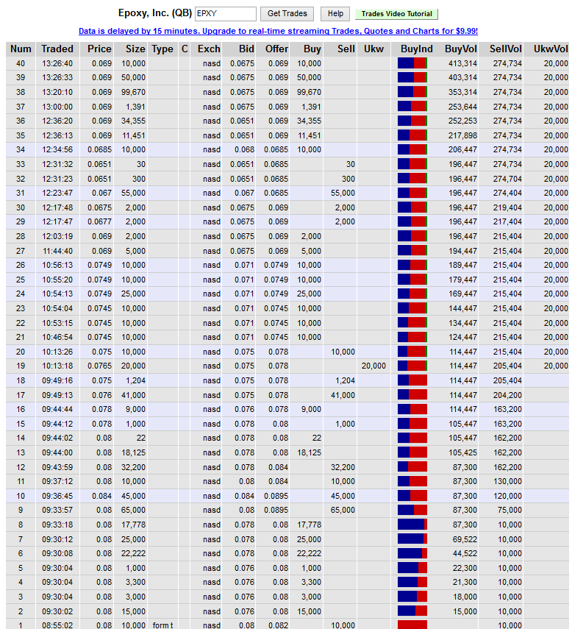Click the traded time 09:49:13
Screen dimensions: 572x629
pos(57,395)
